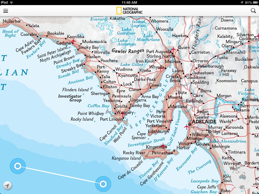Tap the Iron Knob label
Screen dimensions: 259x194
(x=145, y=61)
